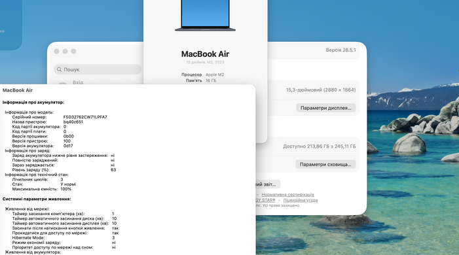Click the Прокидатися для доступу по мережі: row
The width and height of the screenshot is (459, 255).
point(65,233)
